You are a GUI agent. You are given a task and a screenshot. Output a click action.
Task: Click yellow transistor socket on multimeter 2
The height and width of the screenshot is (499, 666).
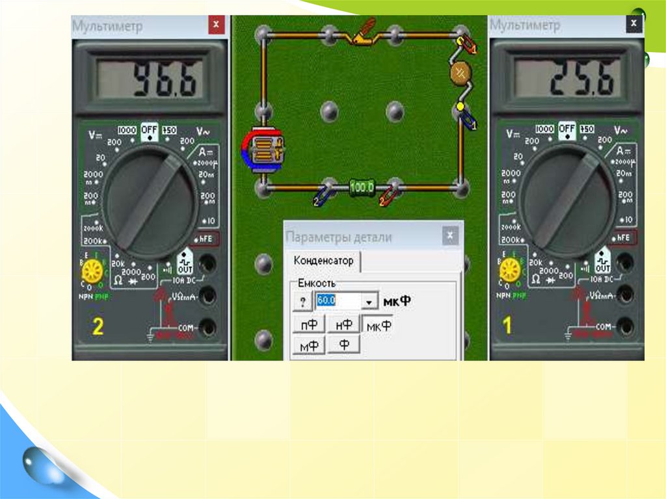click(x=92, y=271)
